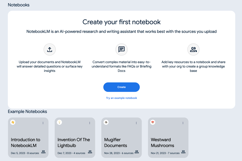Image resolution: width=242 pixels, height=161 pixels.
Task: Click the blue Create button
Action: coord(122,87)
